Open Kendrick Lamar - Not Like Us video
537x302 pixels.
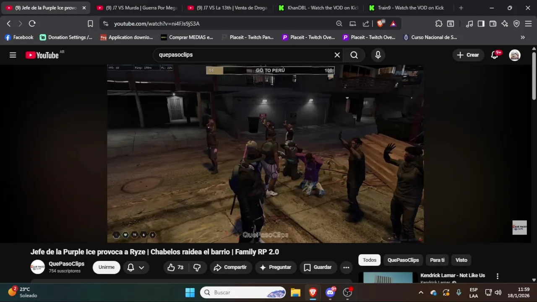[453, 275]
